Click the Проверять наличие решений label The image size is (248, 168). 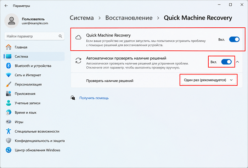[x=110, y=81]
